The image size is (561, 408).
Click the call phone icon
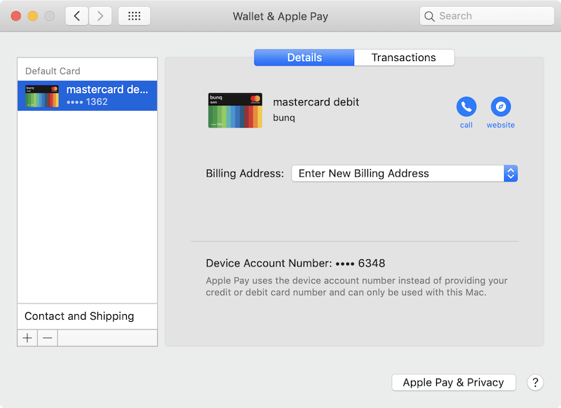coord(466,107)
